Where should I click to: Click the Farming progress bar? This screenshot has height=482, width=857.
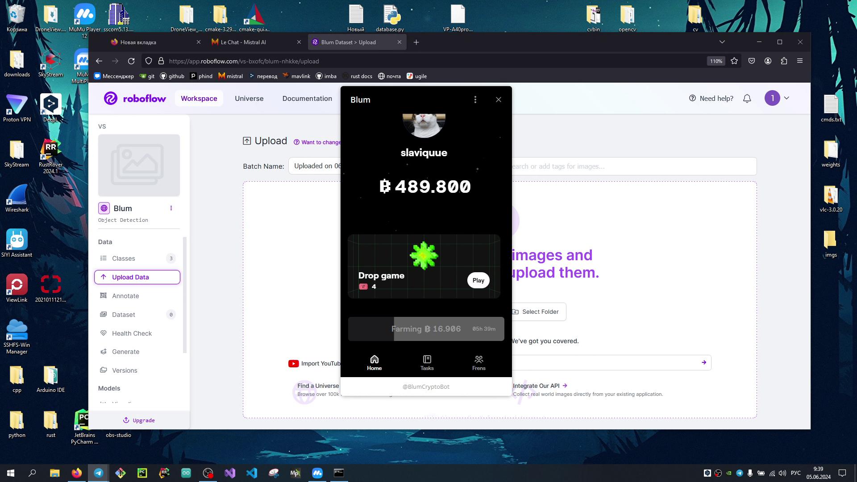coord(426,329)
